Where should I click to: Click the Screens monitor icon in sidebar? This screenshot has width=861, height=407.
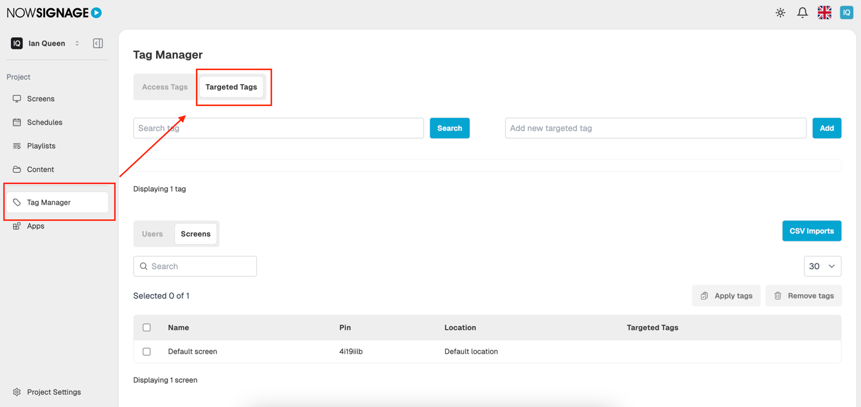[17, 99]
